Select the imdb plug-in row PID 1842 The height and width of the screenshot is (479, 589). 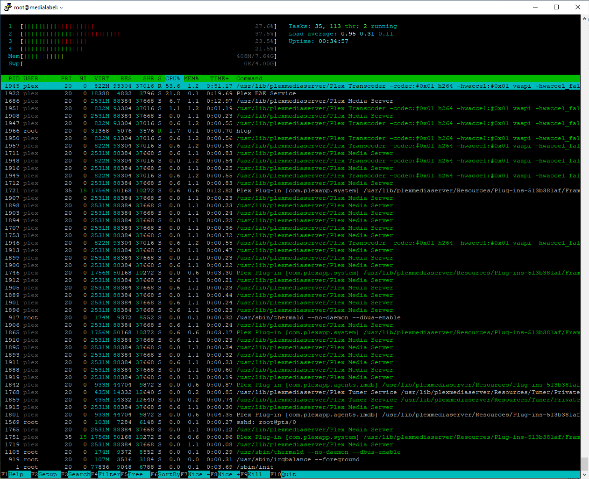(291, 385)
